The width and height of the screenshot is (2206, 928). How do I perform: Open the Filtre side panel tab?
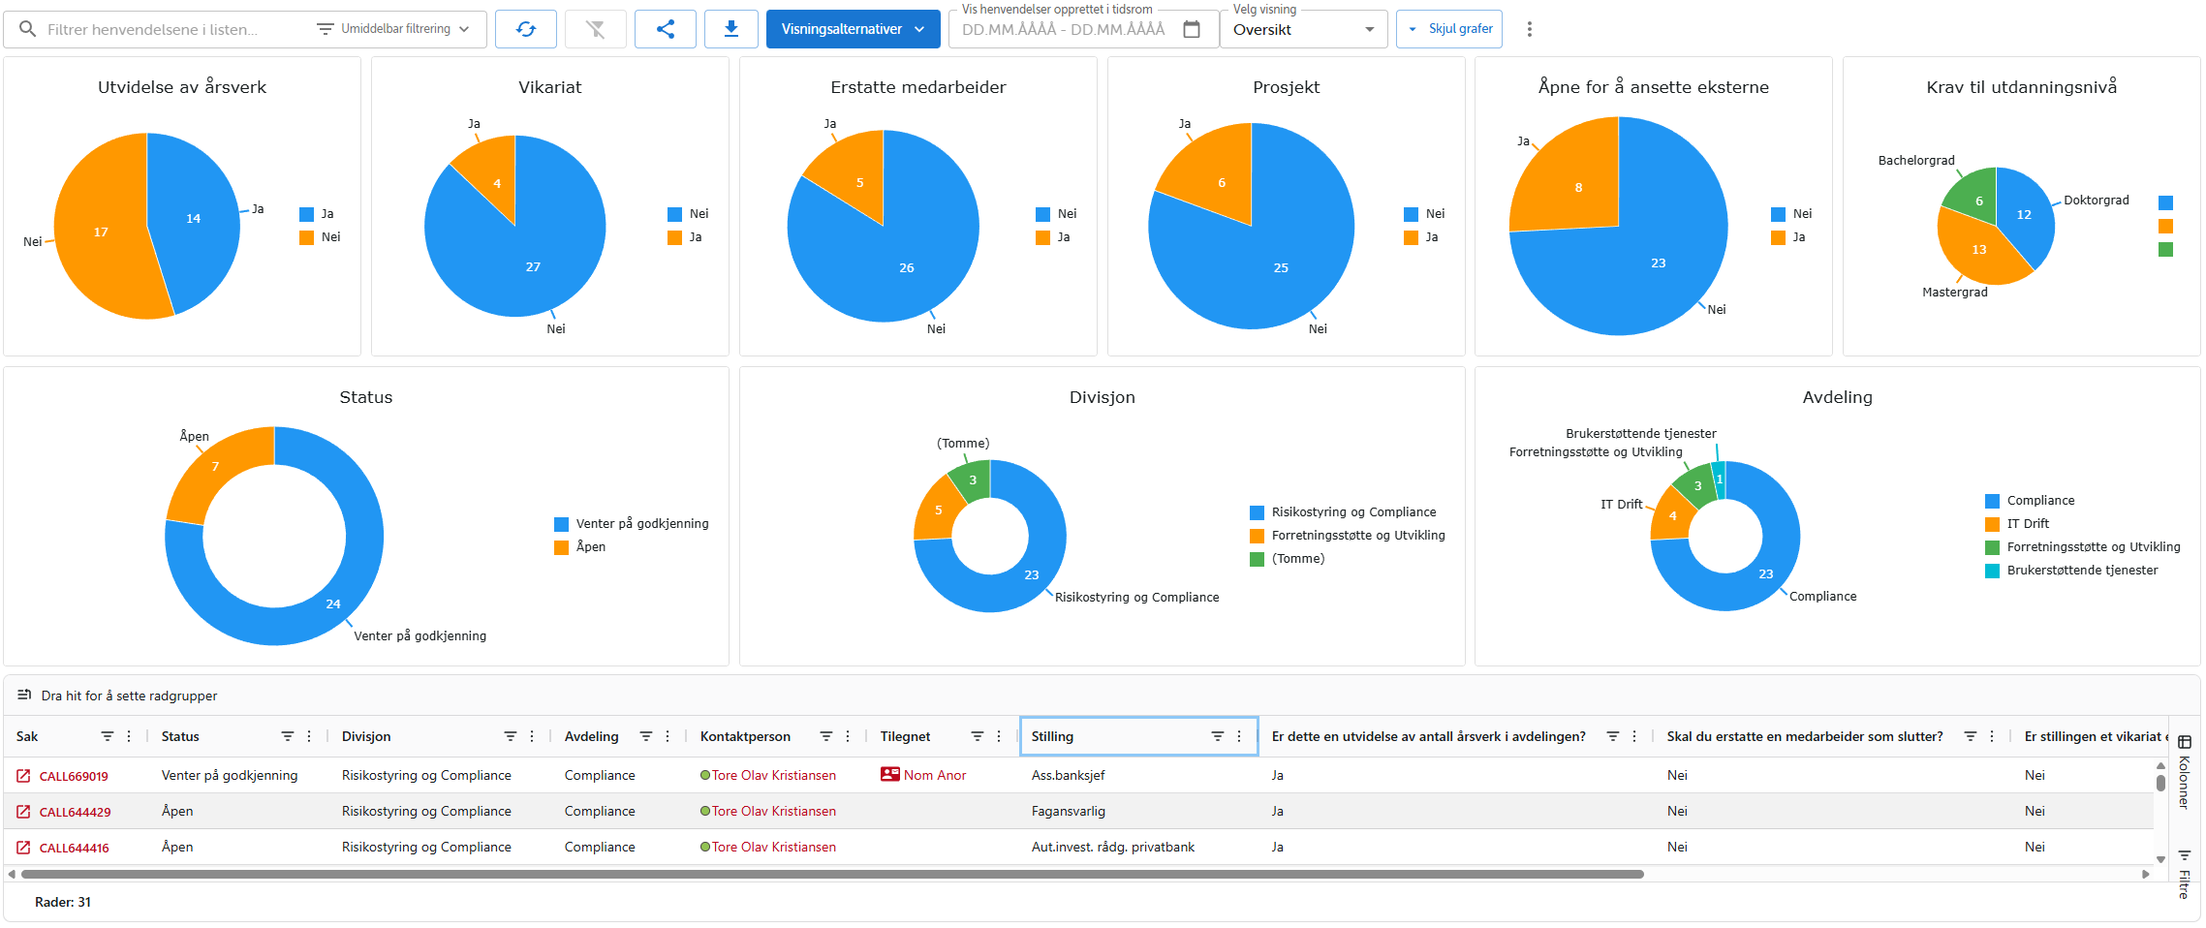2185,873
